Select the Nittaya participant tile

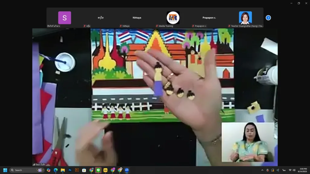pos(137,18)
